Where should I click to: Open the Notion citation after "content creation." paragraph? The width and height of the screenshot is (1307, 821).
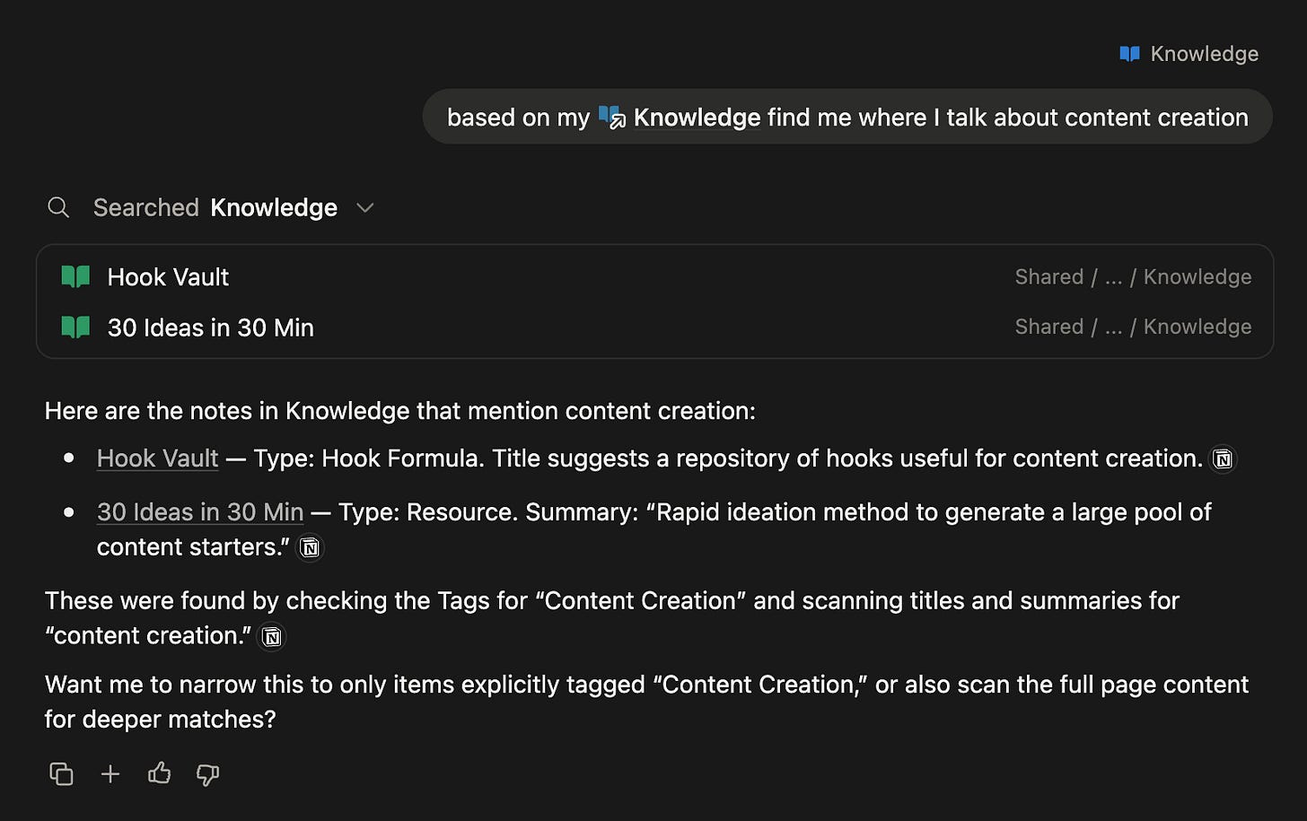click(272, 636)
